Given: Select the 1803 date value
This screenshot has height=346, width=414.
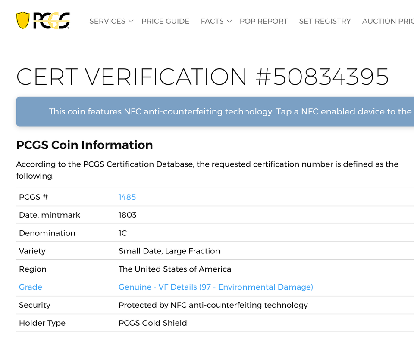Looking at the screenshot, I should 128,215.
